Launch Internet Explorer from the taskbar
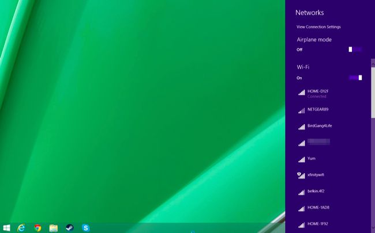The width and height of the screenshot is (375, 233). tap(21, 228)
